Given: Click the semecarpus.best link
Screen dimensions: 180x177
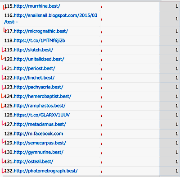Looking at the screenshot, I should click(x=40, y=143).
